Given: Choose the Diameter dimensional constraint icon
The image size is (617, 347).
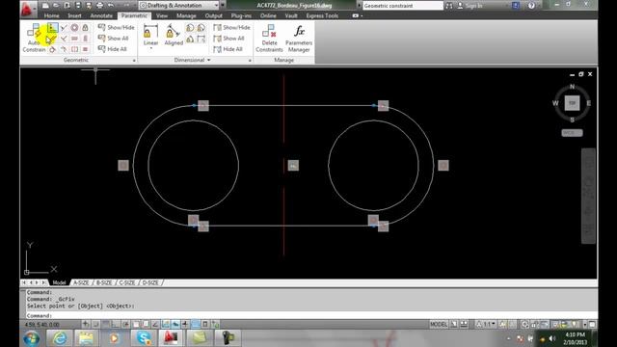Looking at the screenshot, I should click(x=201, y=28).
